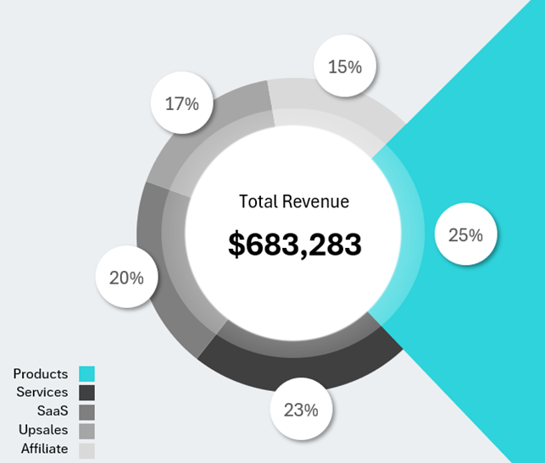Click the $683,283 revenue value

coord(294,245)
